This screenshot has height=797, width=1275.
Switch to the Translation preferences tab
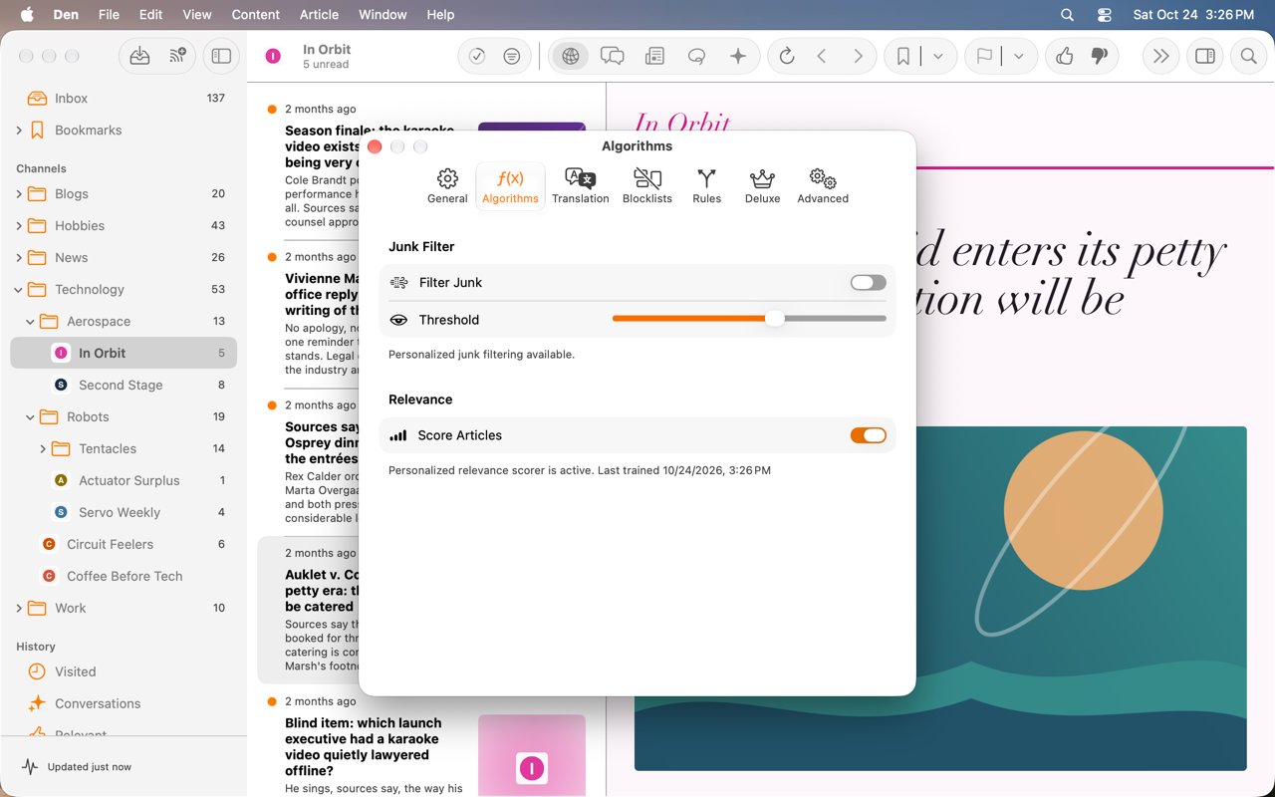click(581, 186)
